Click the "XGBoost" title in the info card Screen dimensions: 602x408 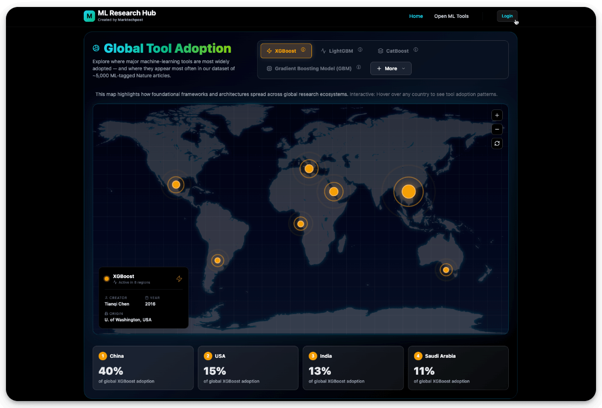(124, 276)
